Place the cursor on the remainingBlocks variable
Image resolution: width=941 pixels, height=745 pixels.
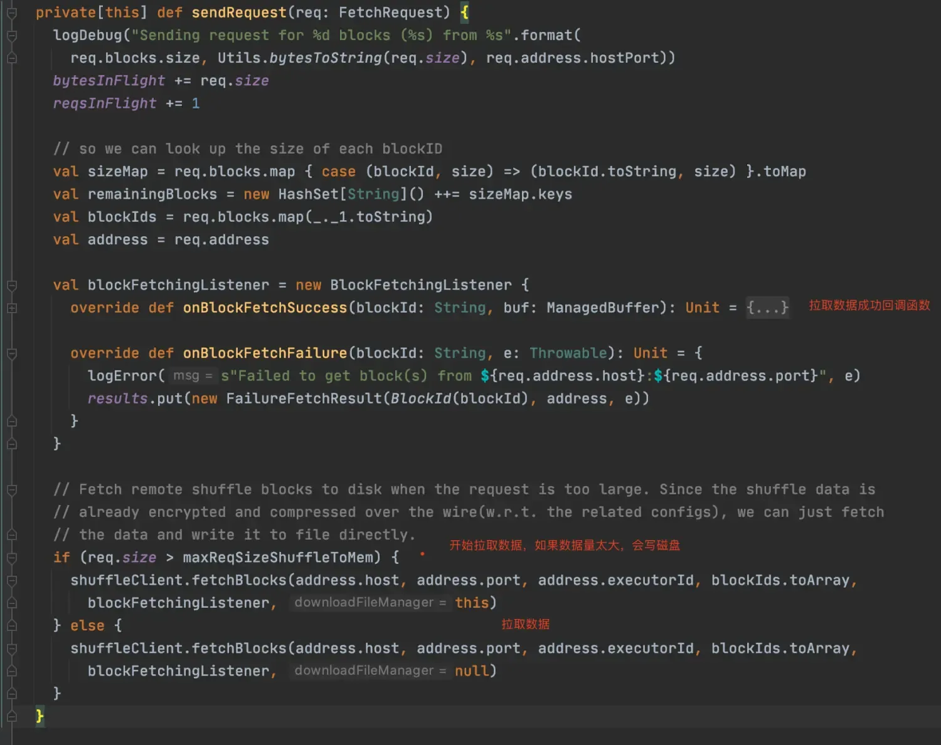[152, 195]
